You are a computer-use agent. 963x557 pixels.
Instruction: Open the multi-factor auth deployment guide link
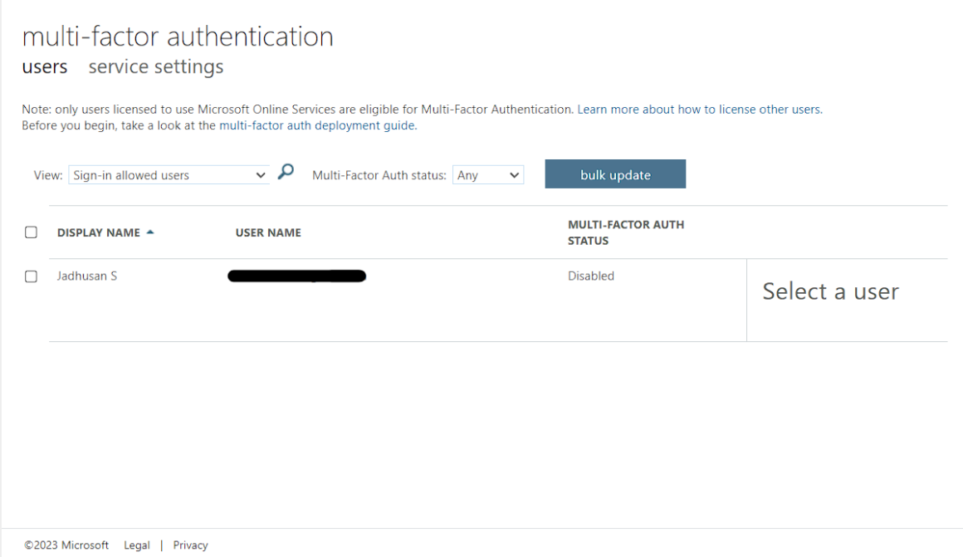pos(318,126)
